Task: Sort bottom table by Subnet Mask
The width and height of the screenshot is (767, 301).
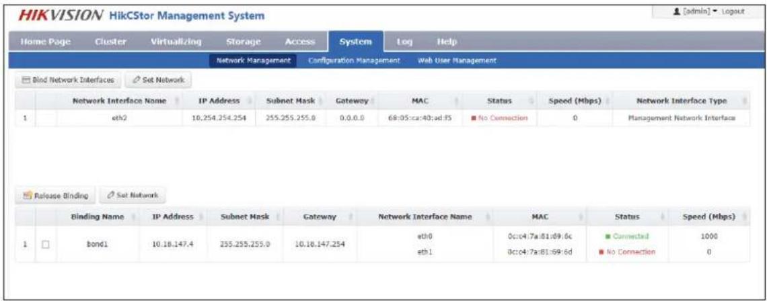Action: pos(245,216)
